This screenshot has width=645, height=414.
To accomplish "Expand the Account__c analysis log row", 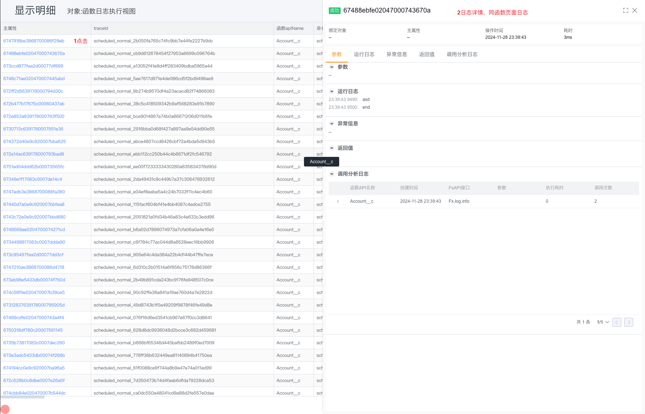I will (x=338, y=202).
